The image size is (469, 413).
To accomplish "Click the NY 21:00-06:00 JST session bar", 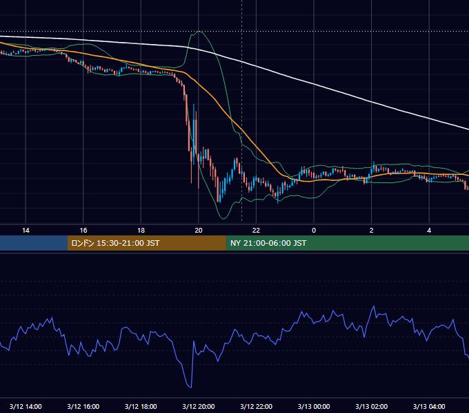I will click(x=347, y=243).
